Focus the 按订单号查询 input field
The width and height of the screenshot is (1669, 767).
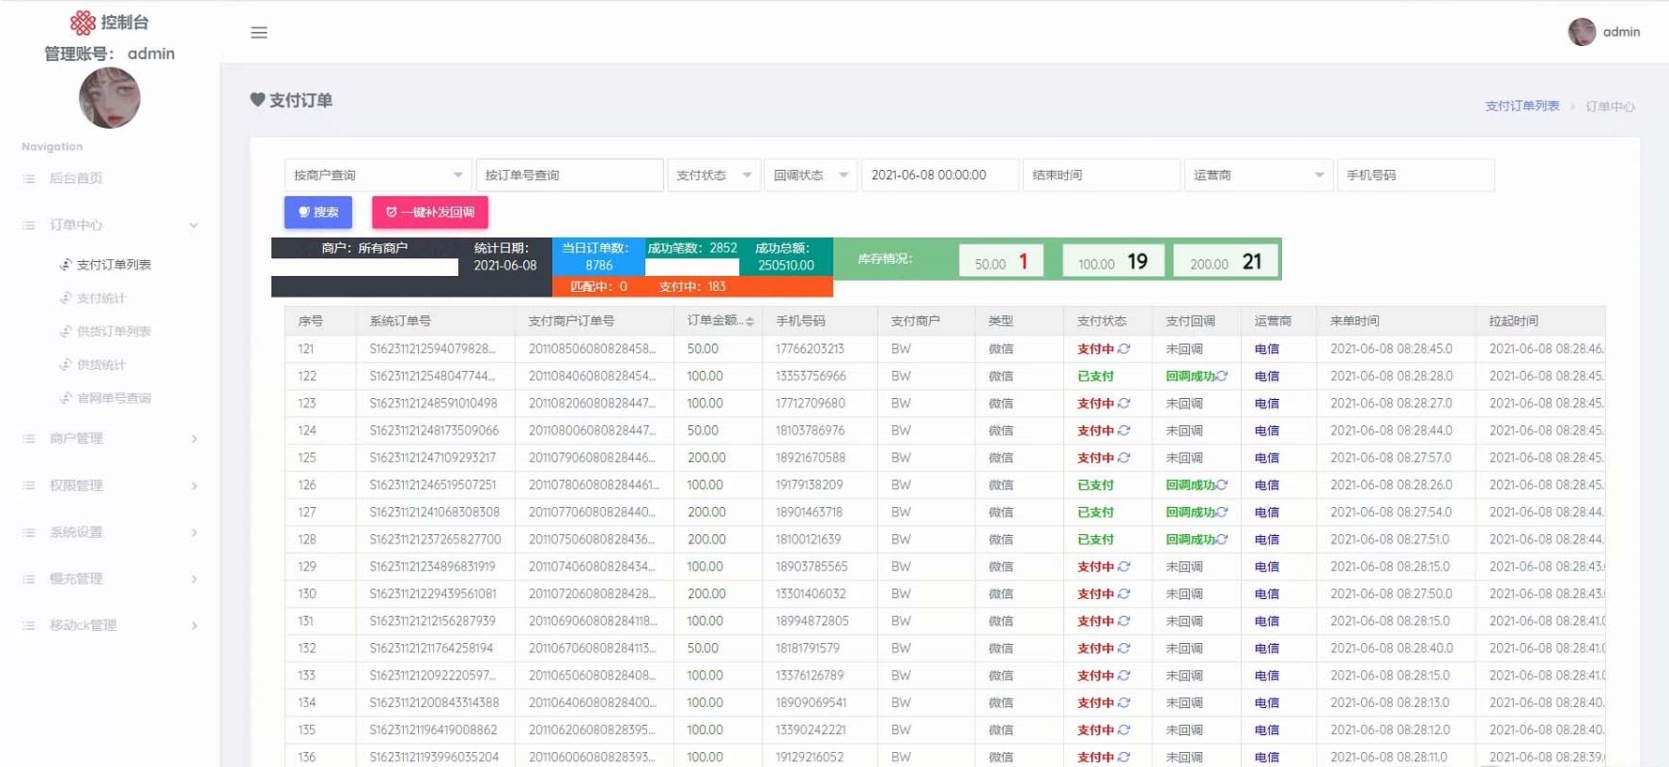pyautogui.click(x=569, y=176)
